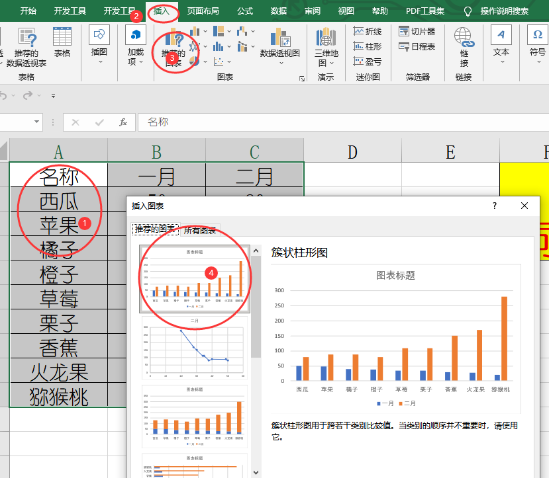Switch to the 开始 (Home) ribbon tab
The height and width of the screenshot is (478, 549).
pos(28,11)
